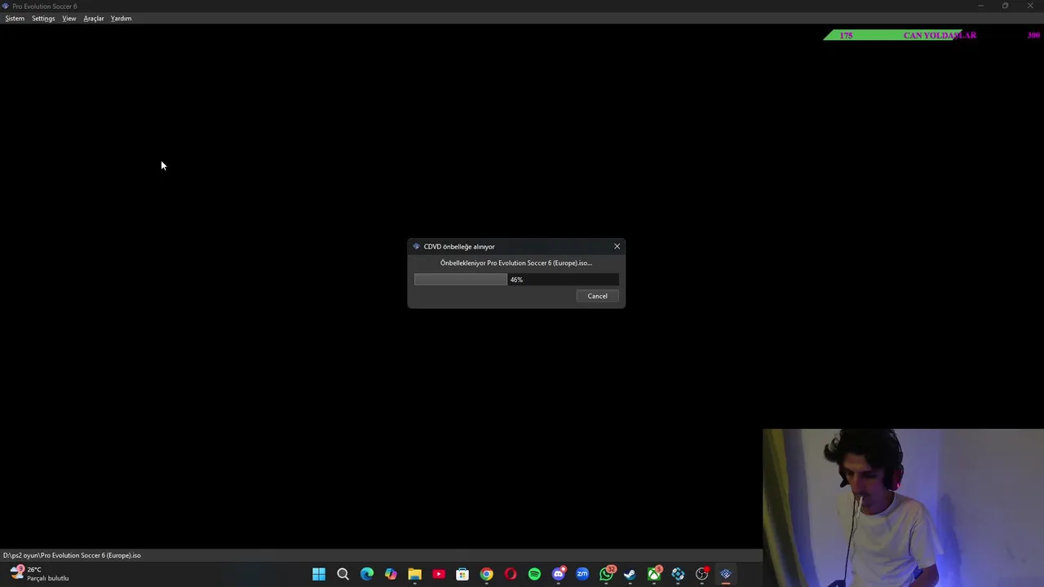Open Discord from the taskbar
Screen dimensions: 1044x587
pos(558,574)
